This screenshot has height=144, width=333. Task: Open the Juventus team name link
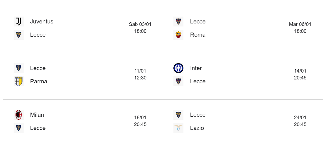tap(42, 22)
